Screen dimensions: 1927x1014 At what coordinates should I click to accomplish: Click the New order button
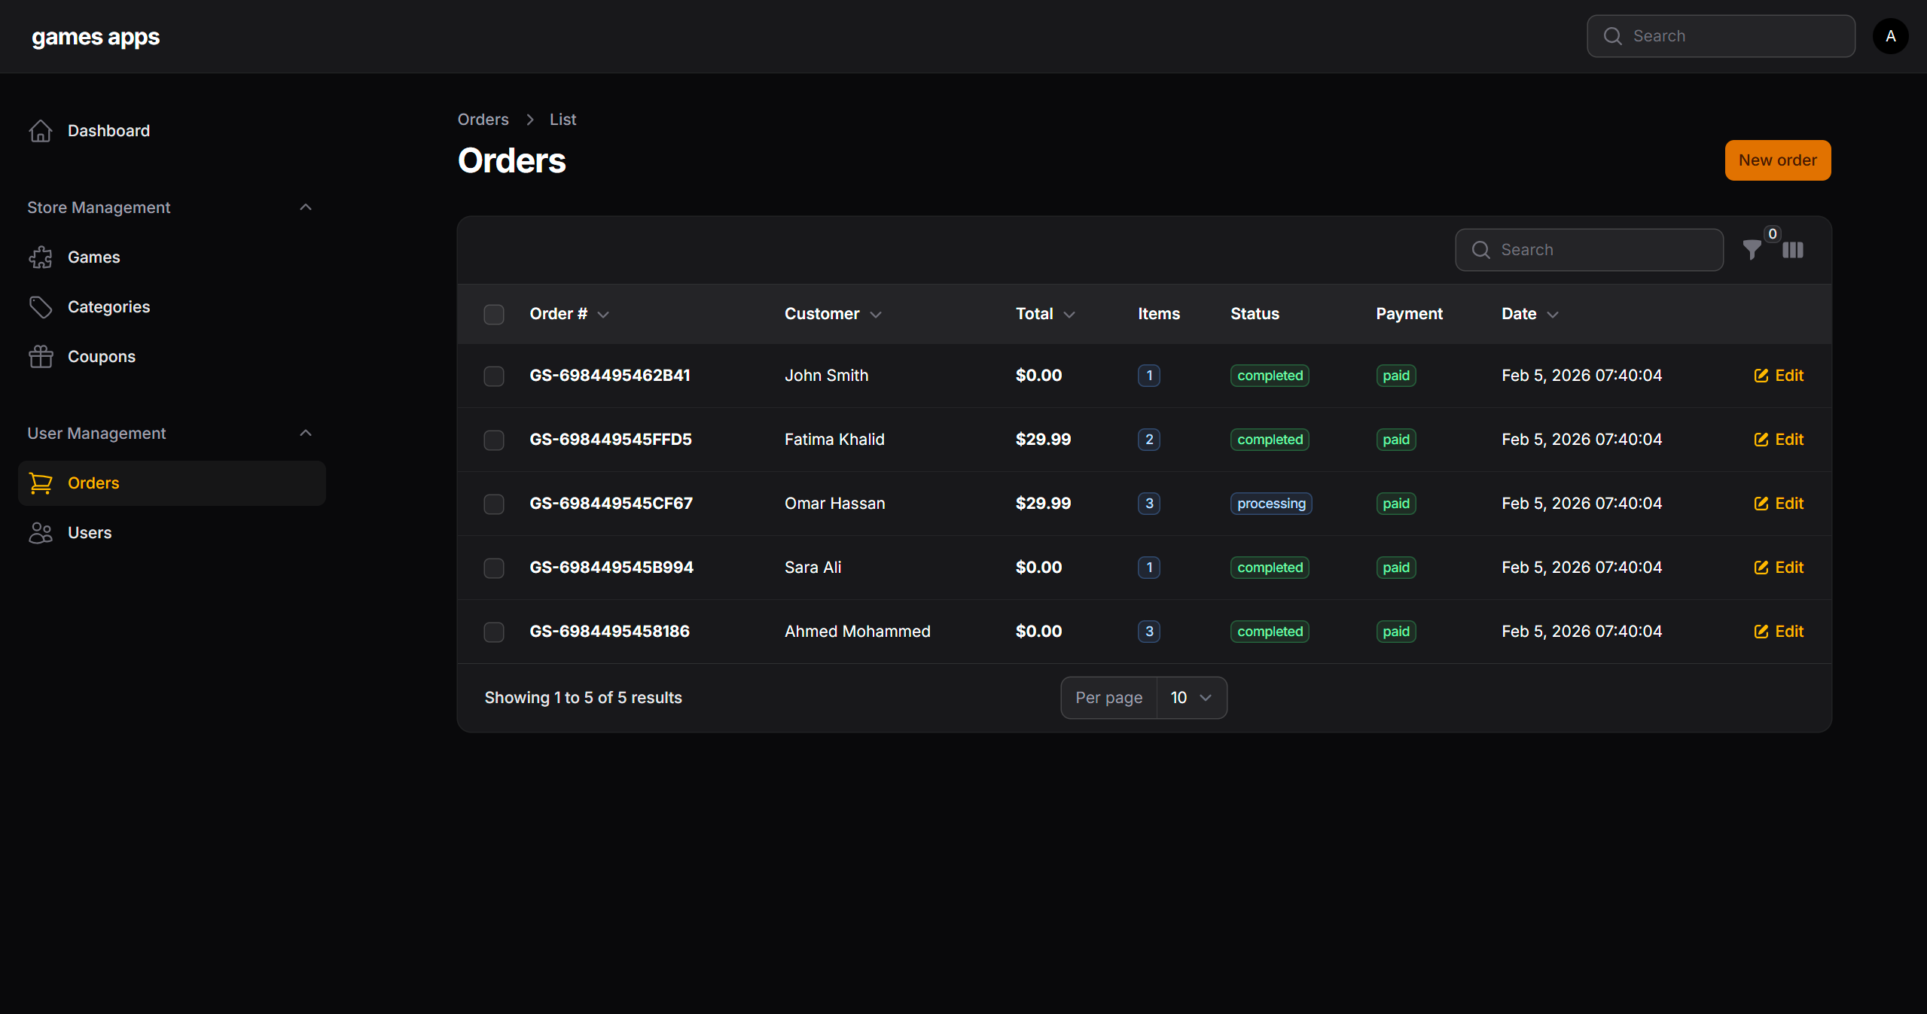pos(1777,160)
